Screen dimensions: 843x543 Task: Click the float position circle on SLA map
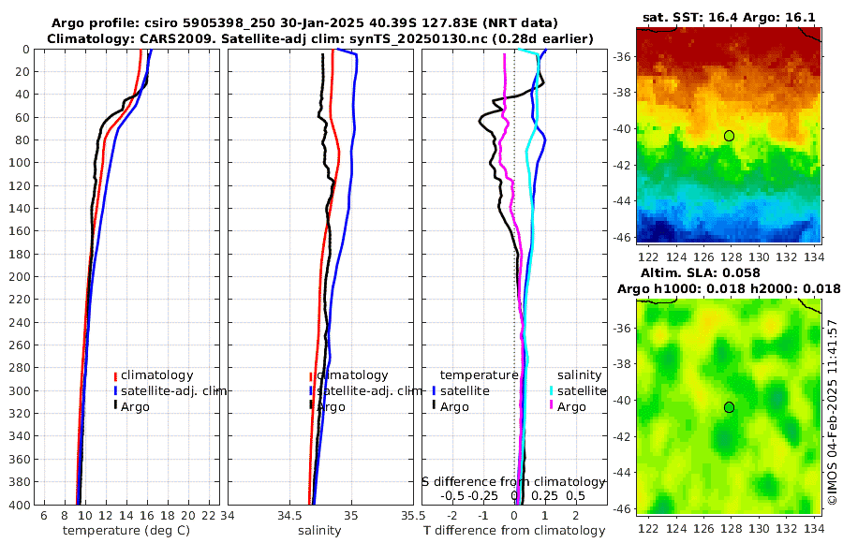(729, 407)
